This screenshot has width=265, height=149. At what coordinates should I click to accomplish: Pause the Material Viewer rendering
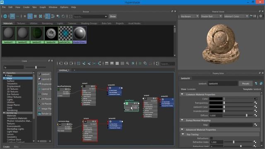coord(255,16)
